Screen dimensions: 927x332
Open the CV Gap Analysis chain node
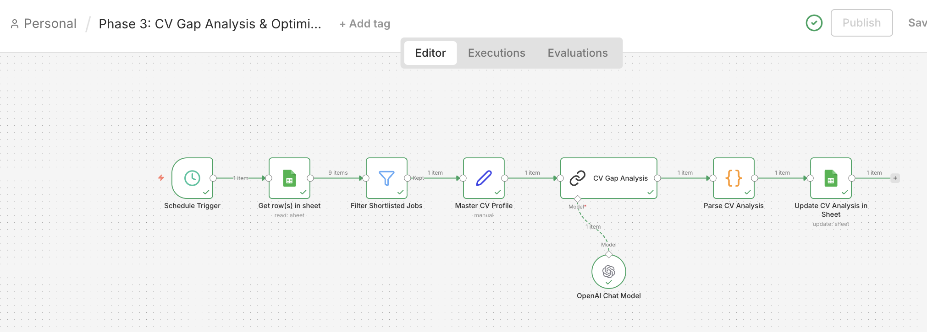coord(609,178)
